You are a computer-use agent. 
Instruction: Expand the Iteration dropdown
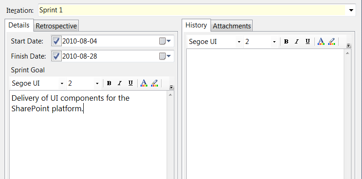[x=351, y=10]
